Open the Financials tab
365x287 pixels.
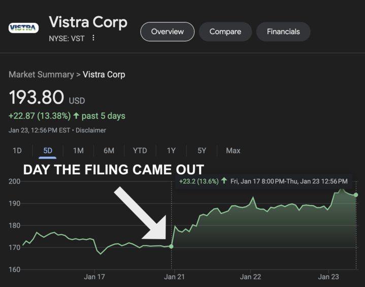click(283, 31)
